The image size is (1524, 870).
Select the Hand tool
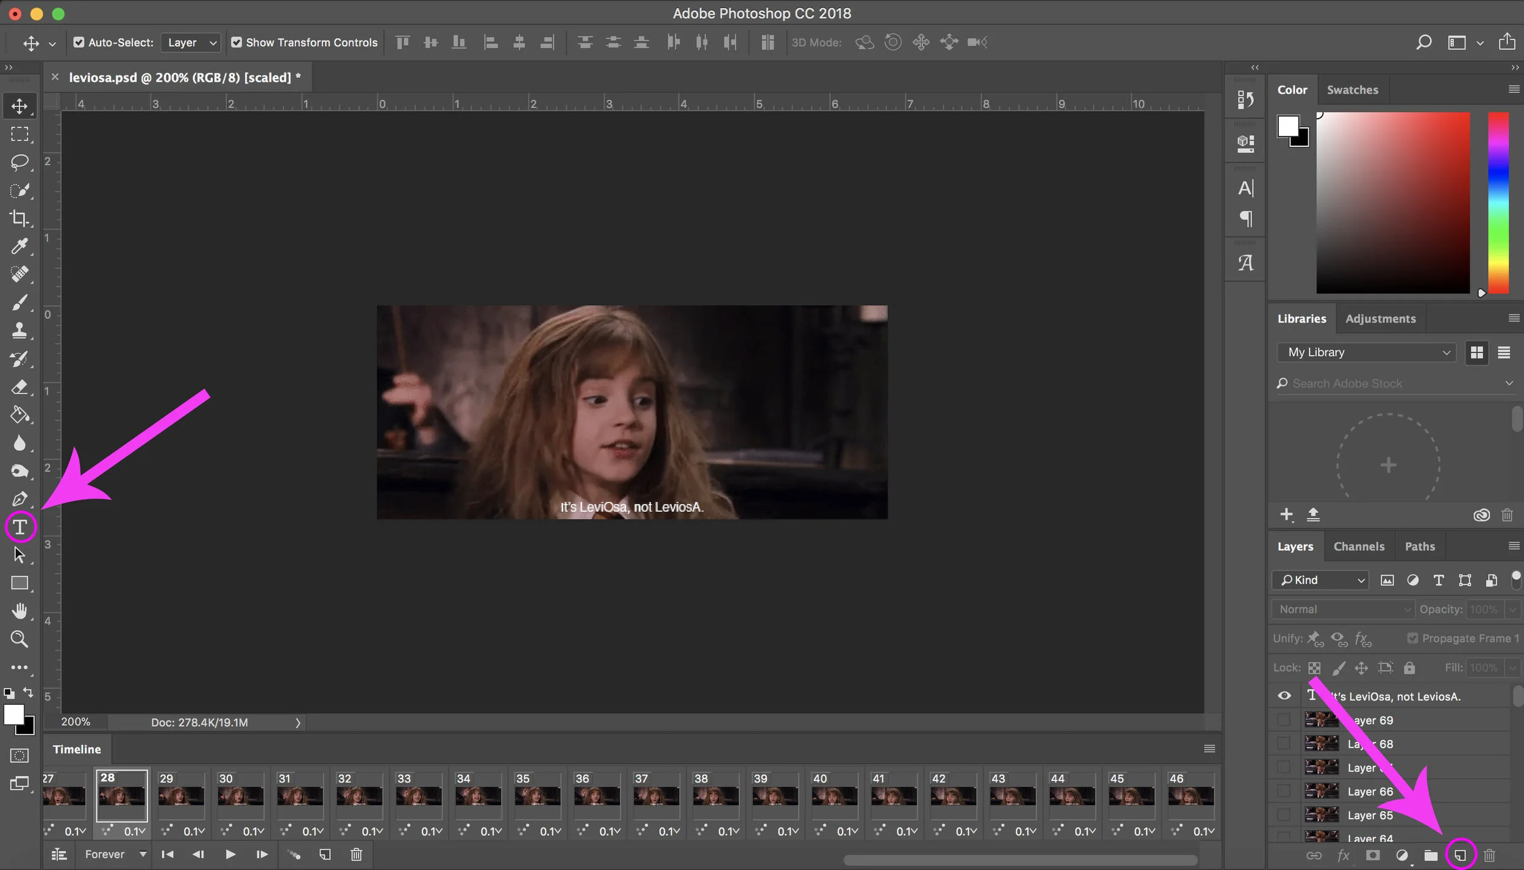click(20, 611)
